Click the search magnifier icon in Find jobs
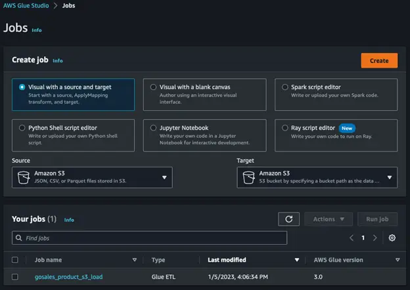410x290 pixels. pos(18,238)
